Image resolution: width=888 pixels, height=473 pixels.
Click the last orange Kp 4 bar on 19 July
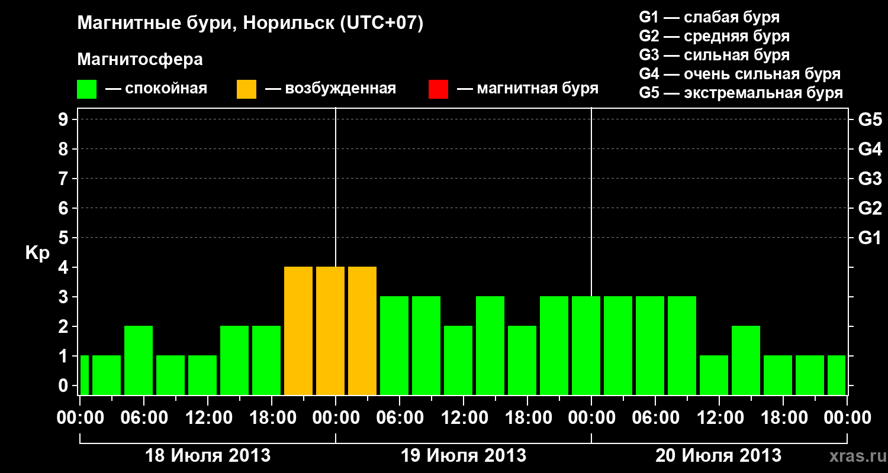tap(362, 331)
